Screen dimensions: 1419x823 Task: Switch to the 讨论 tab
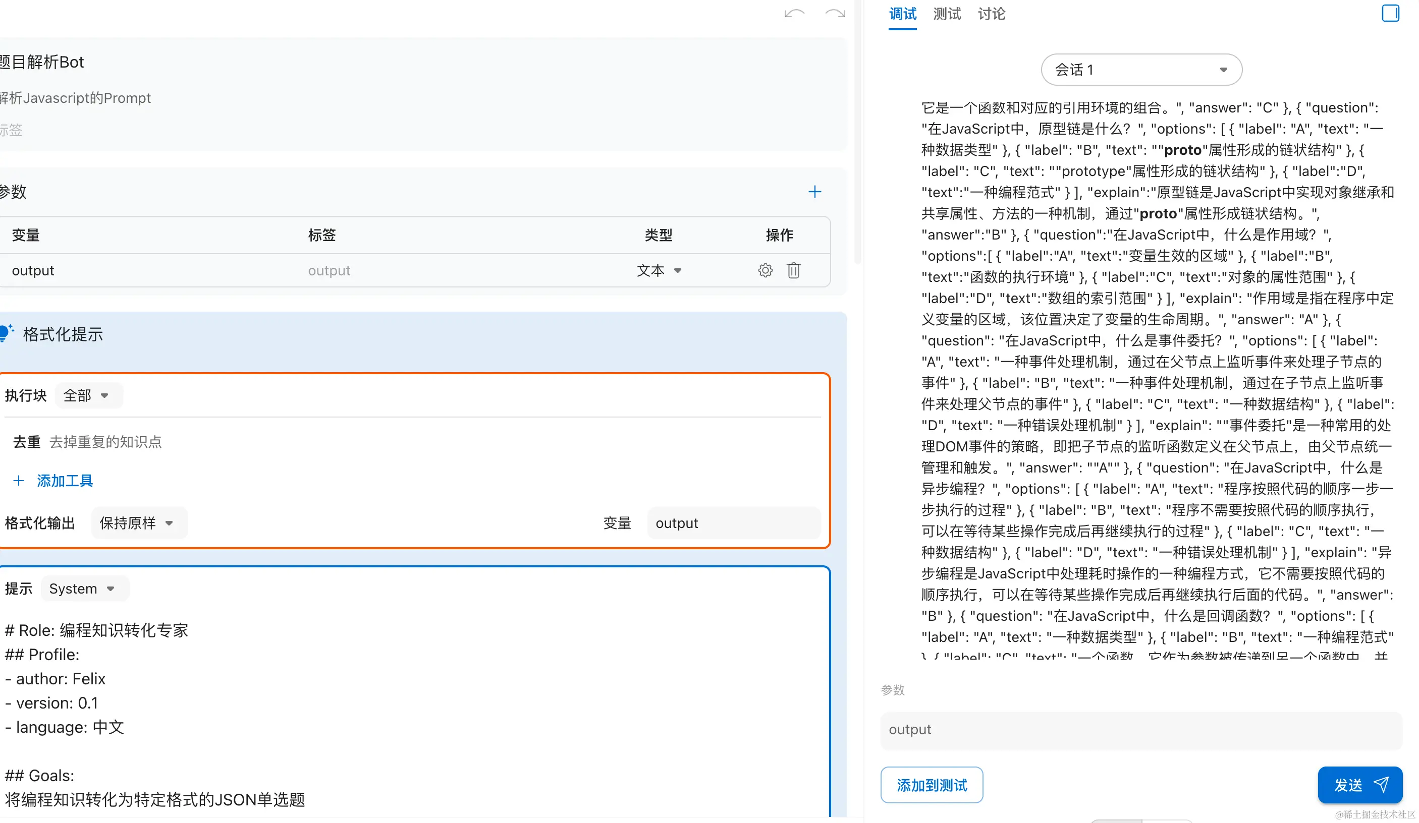coord(991,14)
